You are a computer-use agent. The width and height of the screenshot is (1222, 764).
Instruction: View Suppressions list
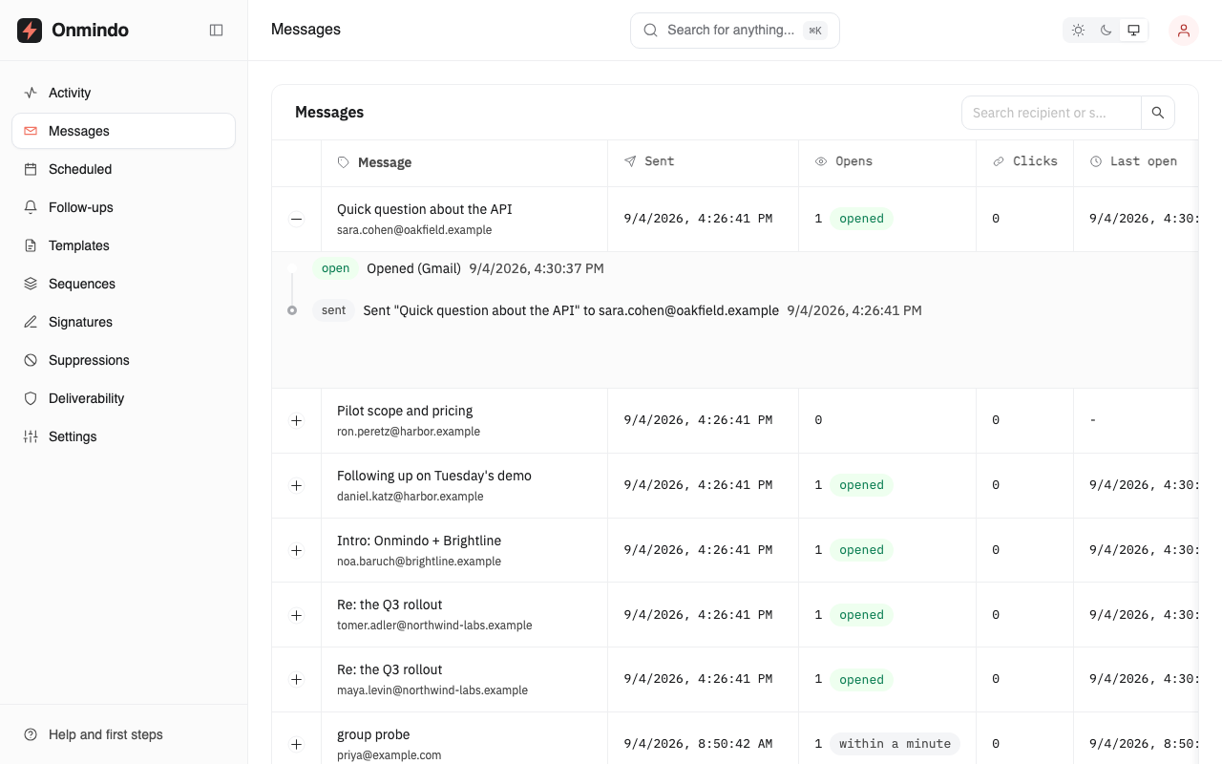tap(124, 360)
